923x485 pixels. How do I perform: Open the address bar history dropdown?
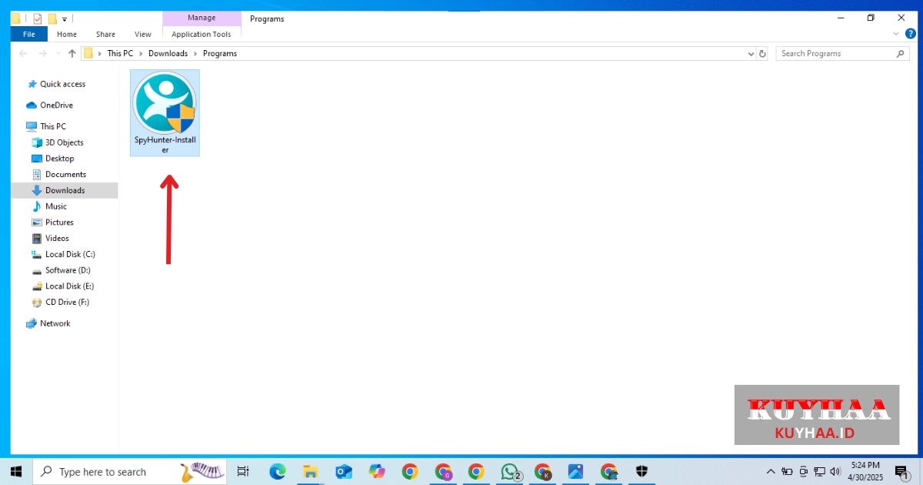(x=751, y=54)
